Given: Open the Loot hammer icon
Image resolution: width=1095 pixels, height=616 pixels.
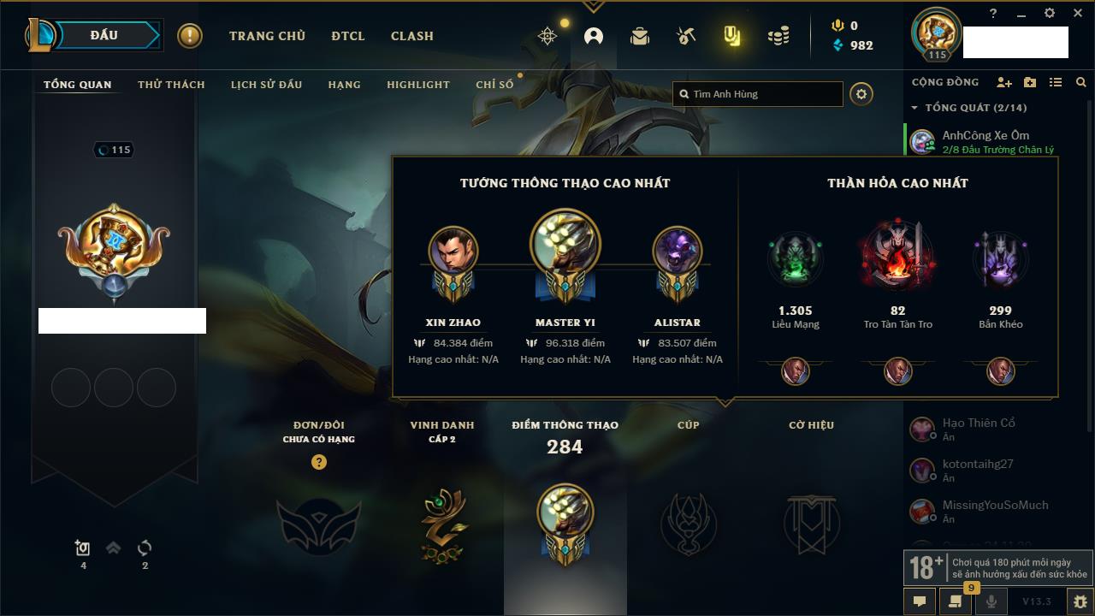Looking at the screenshot, I should pyautogui.click(x=685, y=36).
